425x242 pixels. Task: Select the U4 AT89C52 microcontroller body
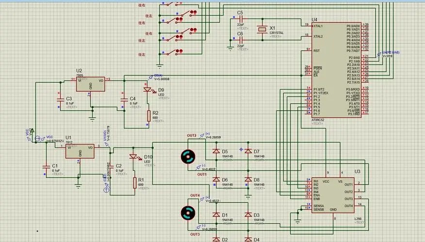pyautogui.click(x=336, y=70)
